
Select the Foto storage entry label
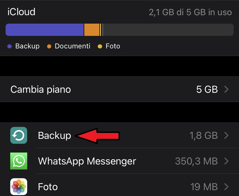click(x=48, y=187)
